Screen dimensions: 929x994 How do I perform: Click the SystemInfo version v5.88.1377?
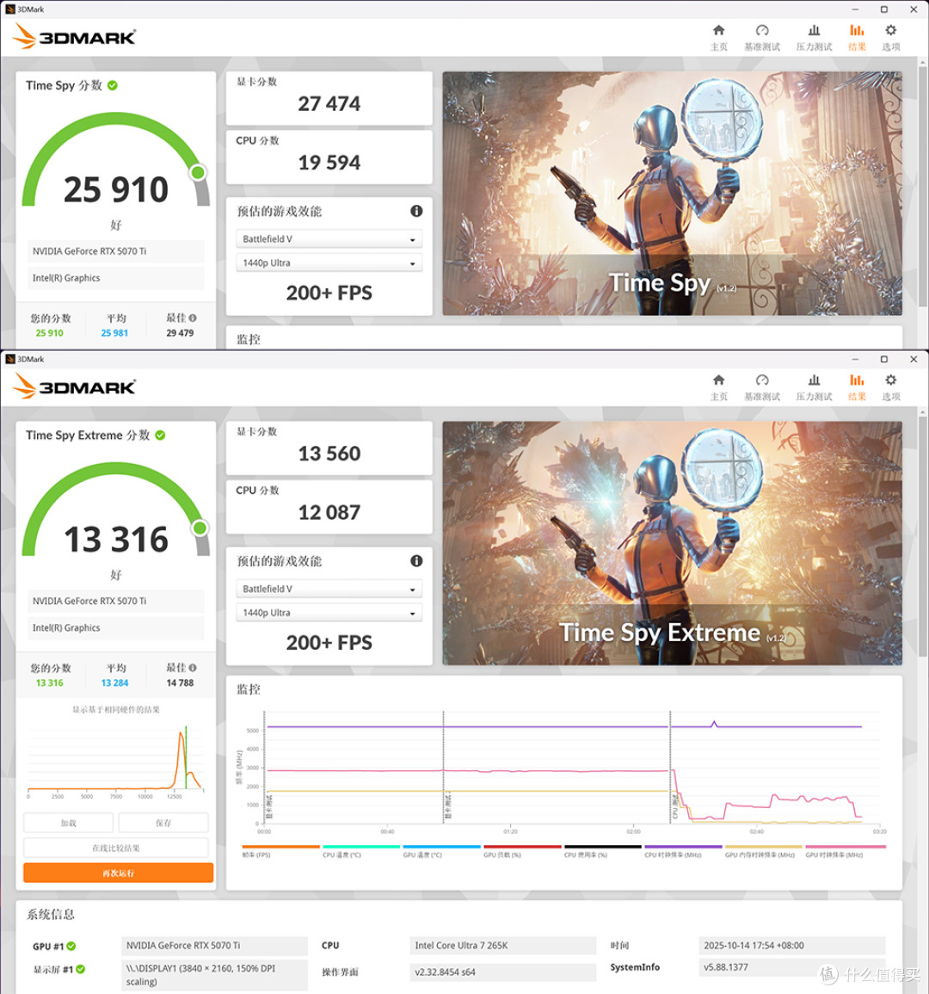(x=791, y=968)
